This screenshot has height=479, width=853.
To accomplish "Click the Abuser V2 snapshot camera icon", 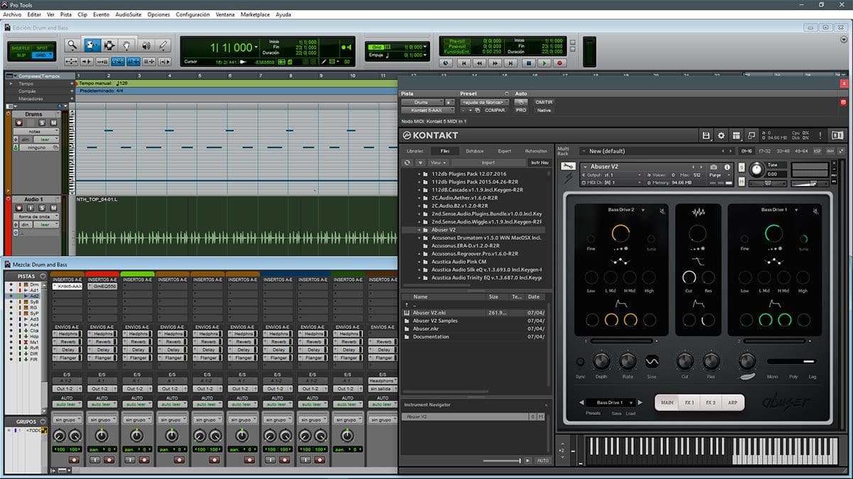I will (x=714, y=167).
